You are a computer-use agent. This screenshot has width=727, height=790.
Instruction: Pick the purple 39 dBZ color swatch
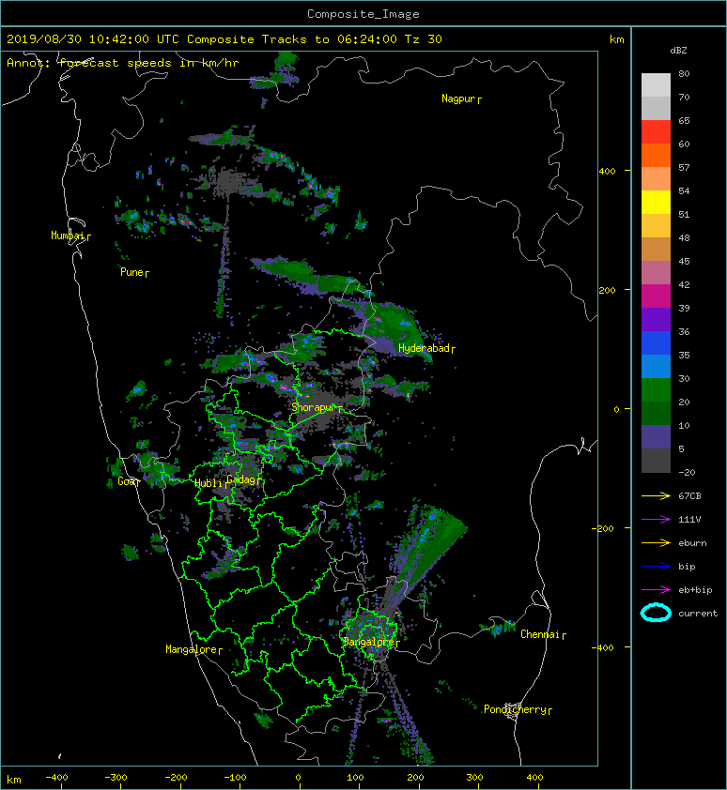tap(656, 319)
